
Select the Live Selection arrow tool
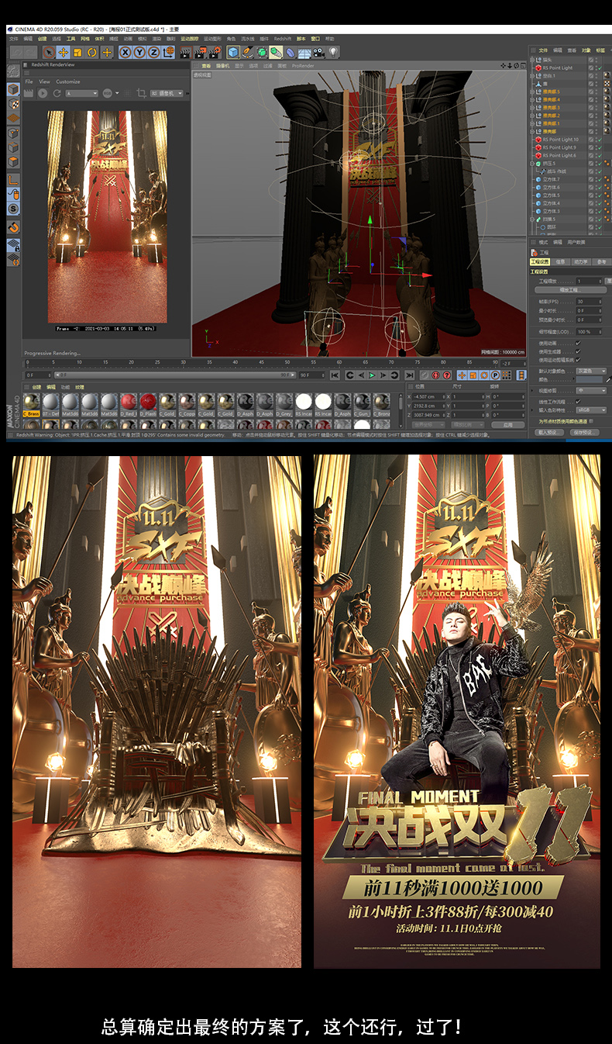click(x=50, y=53)
